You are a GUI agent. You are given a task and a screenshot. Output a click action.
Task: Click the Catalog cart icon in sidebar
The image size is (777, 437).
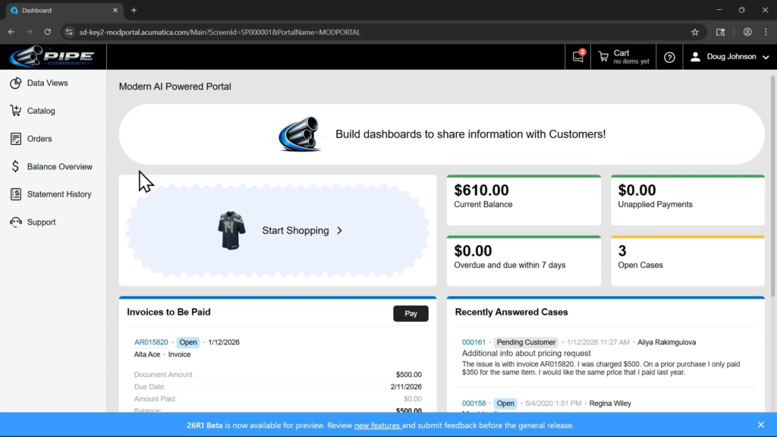pyautogui.click(x=15, y=111)
